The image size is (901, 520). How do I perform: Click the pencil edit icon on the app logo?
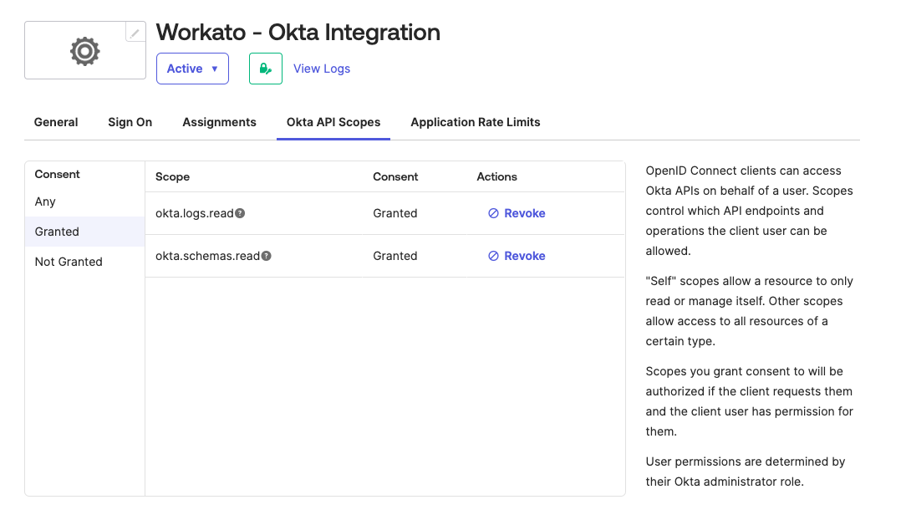click(135, 31)
